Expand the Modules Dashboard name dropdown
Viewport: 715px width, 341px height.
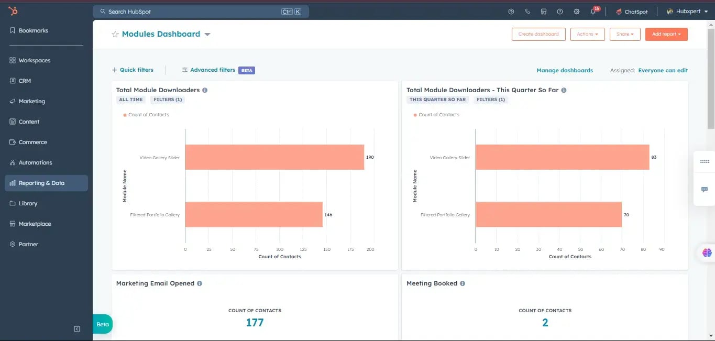coord(207,35)
